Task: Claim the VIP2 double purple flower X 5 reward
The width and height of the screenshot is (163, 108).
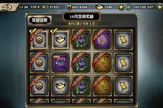Action: 81,40
